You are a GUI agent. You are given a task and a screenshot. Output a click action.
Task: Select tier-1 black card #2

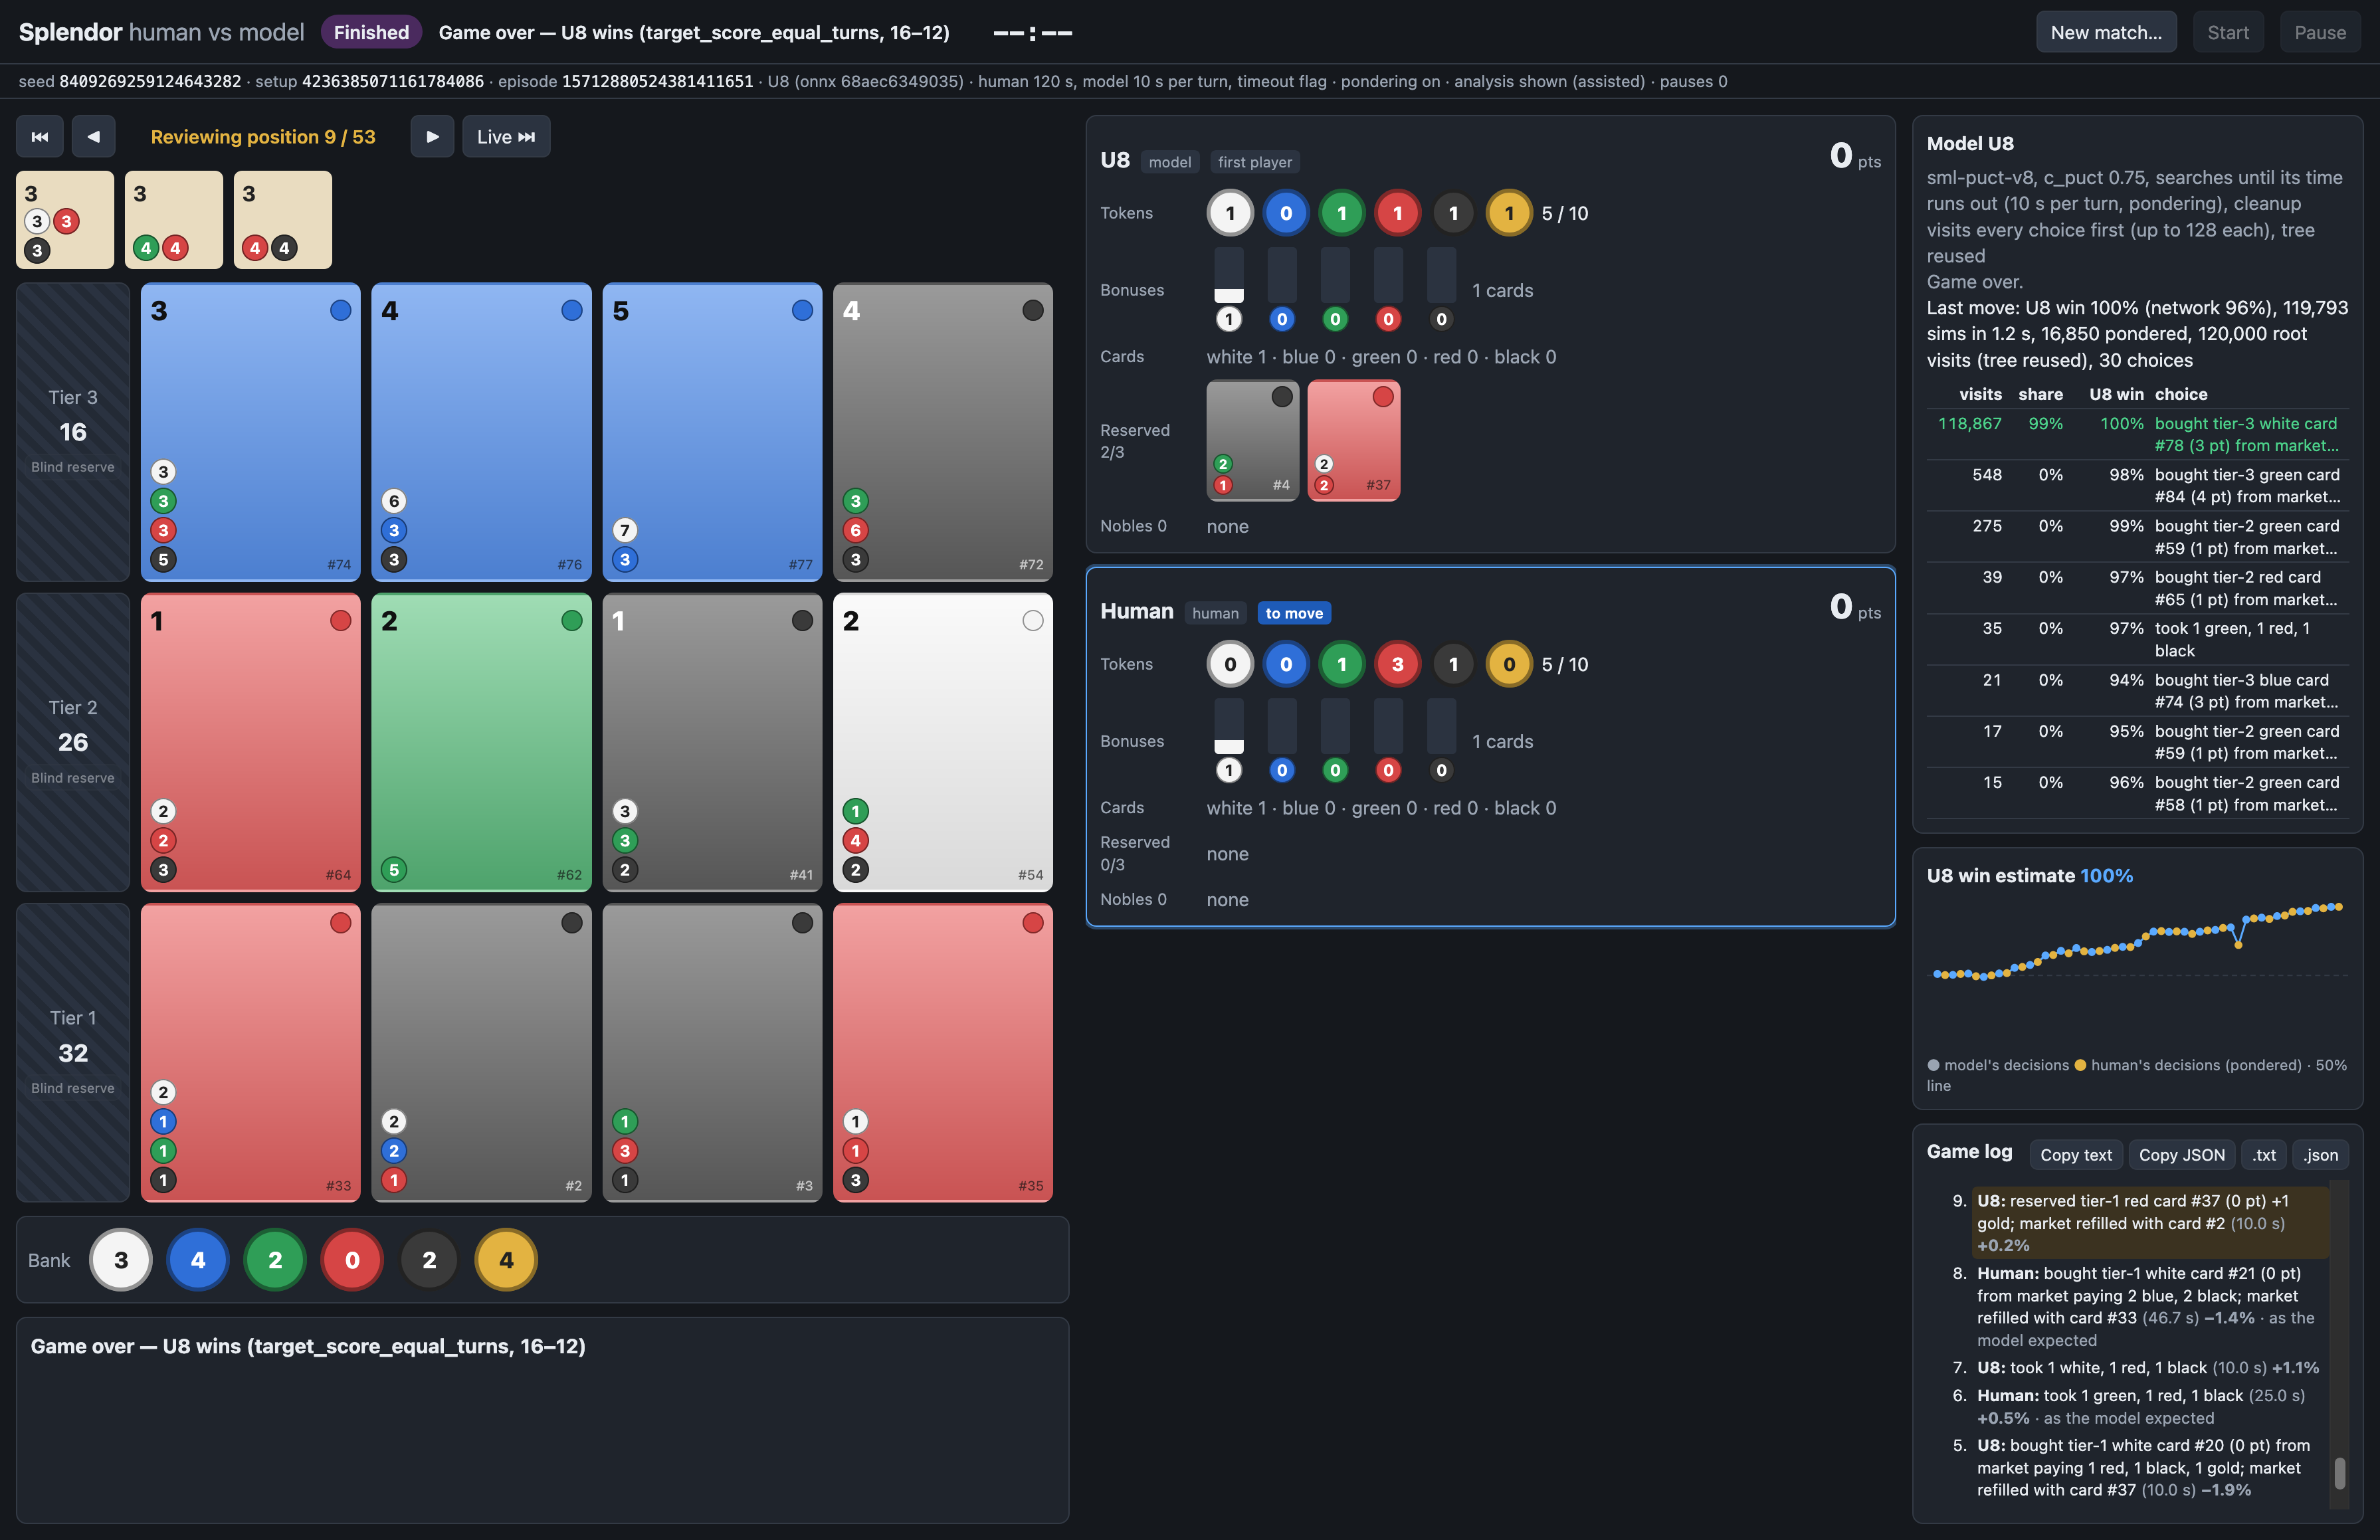[481, 1053]
